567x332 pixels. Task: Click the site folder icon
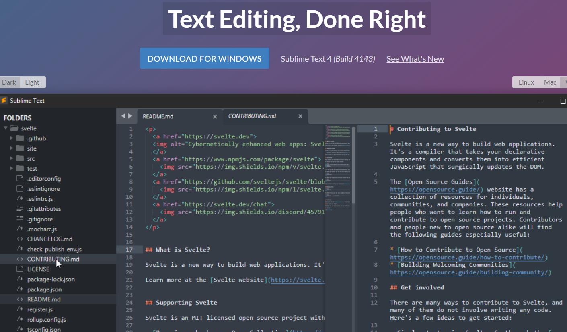pyautogui.click(x=20, y=148)
